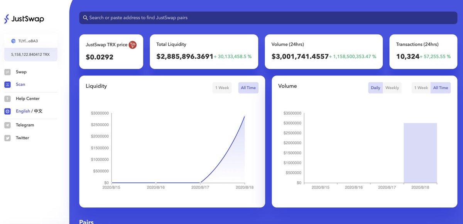Select 1 Week range on Volume chart

[x=421, y=88]
